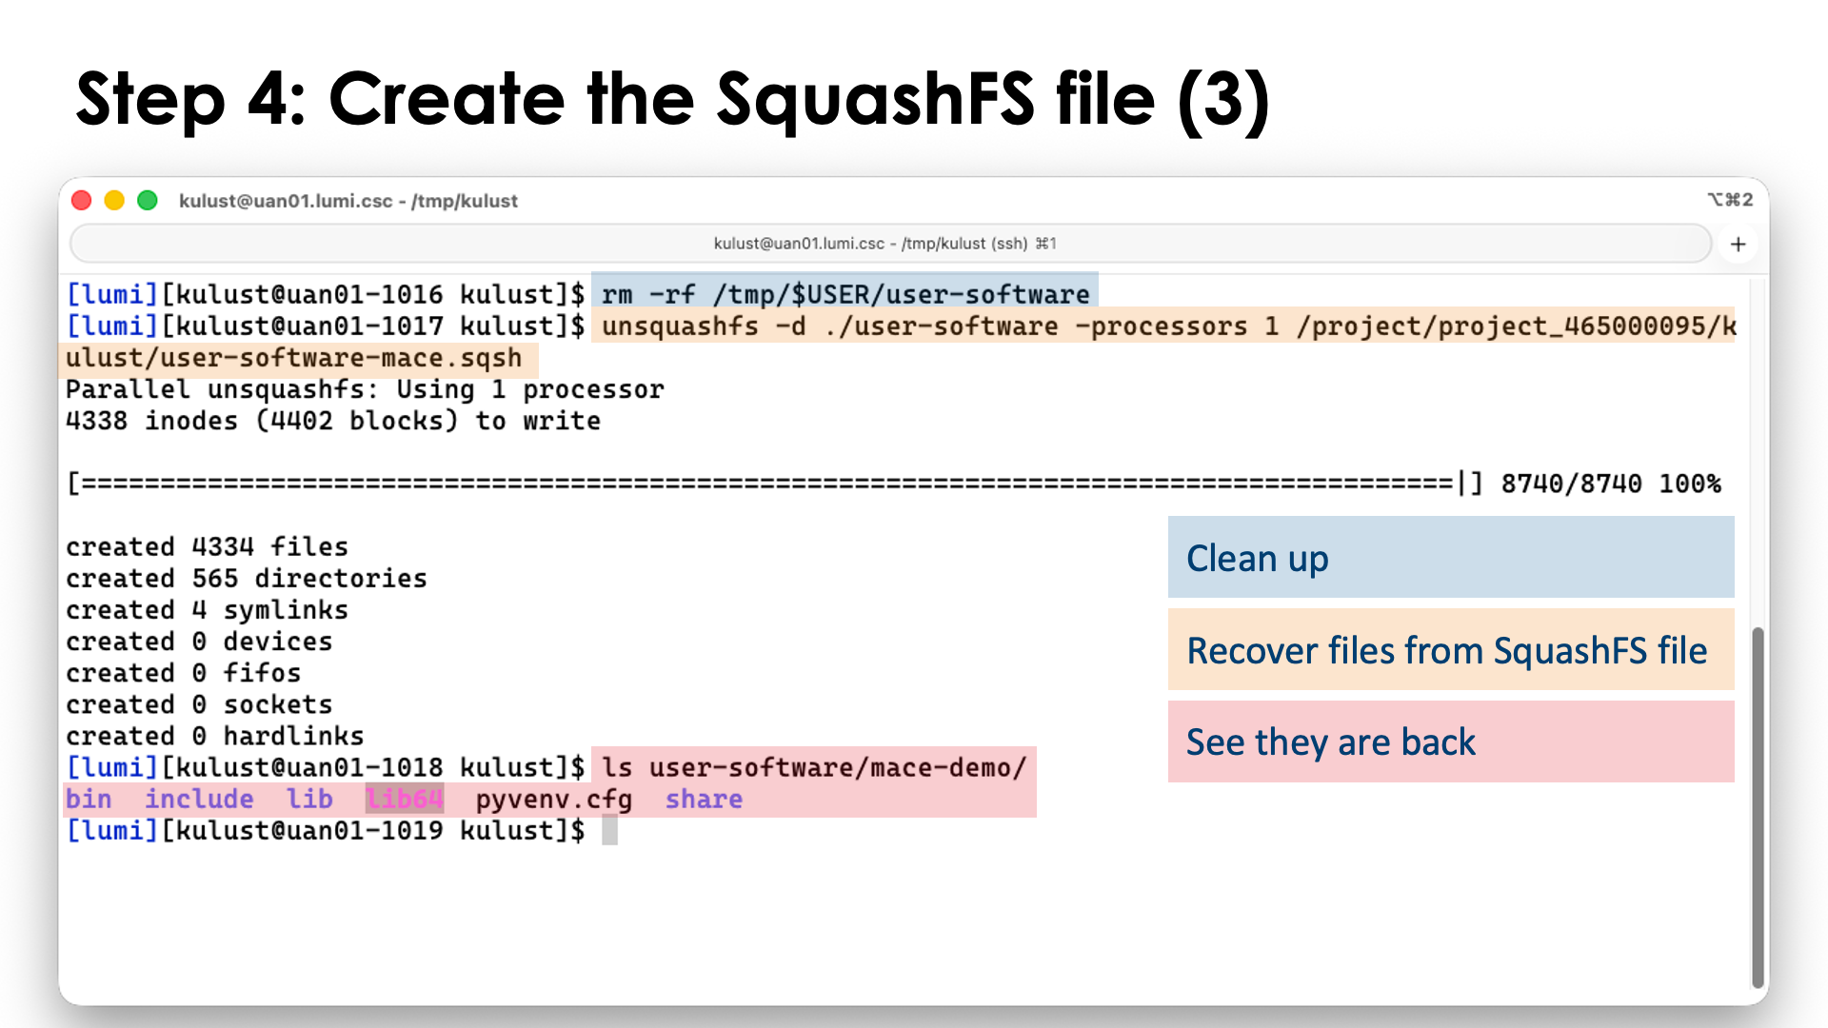
Task: Open a new terminal tab with the plus icon
Action: 1739,244
